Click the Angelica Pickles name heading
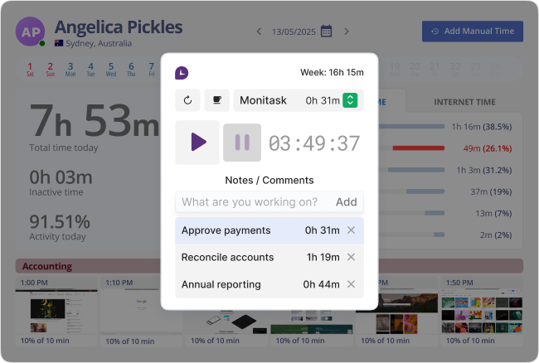539x363 pixels. pyautogui.click(x=119, y=27)
